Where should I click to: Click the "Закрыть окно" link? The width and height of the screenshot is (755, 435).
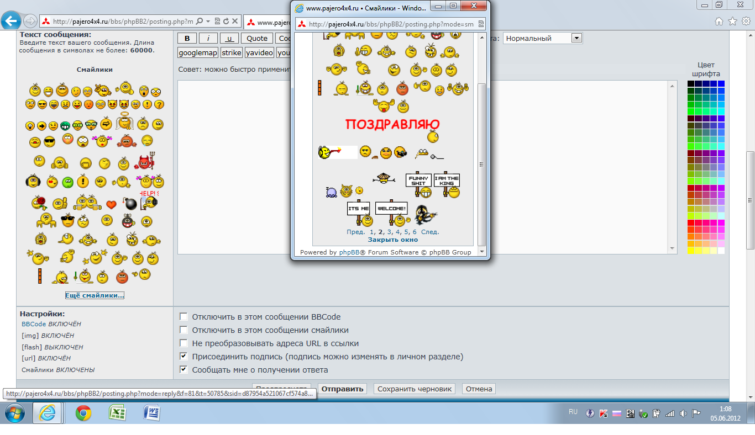pos(393,240)
